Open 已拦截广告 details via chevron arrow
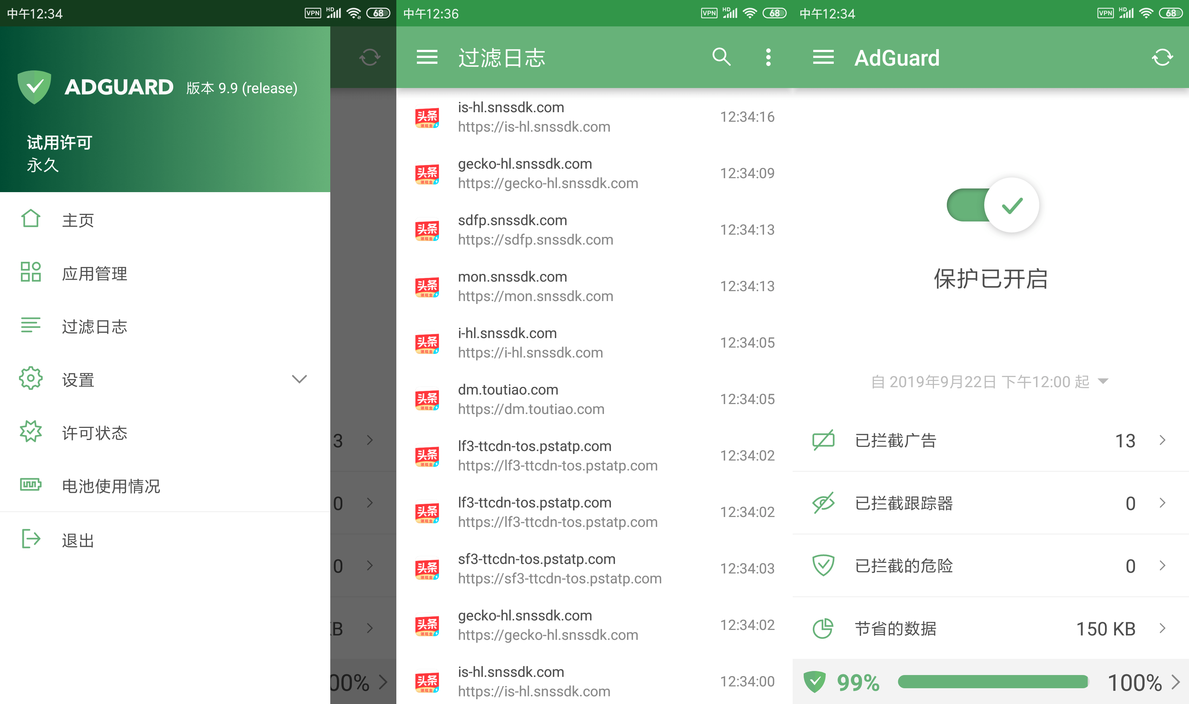1189x704 pixels. tap(1162, 440)
